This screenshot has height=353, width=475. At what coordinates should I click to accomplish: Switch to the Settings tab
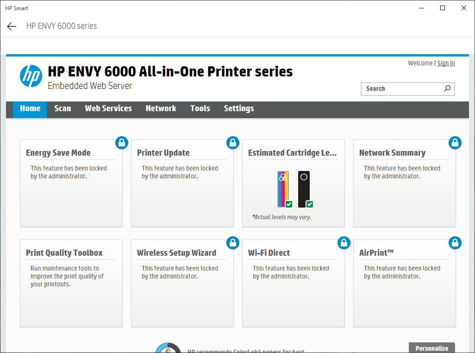[x=239, y=108]
